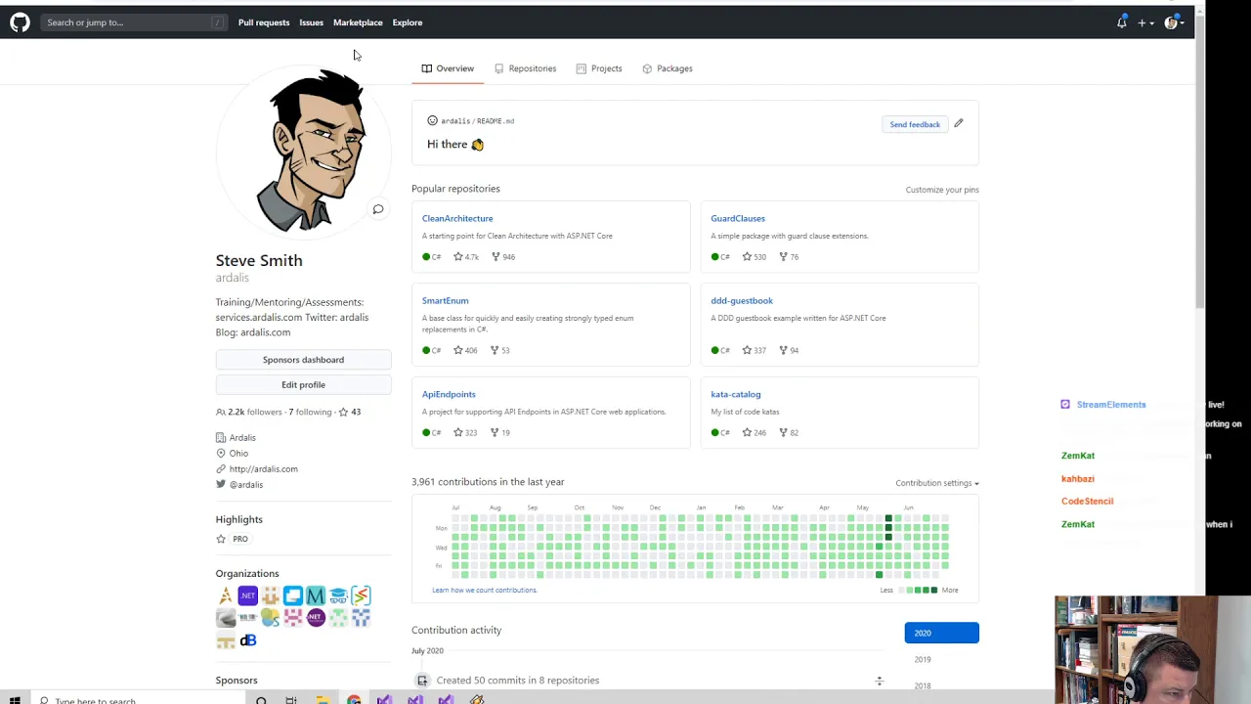Open Chrome from the taskbar
Viewport: 1251px width, 704px height.
(354, 699)
